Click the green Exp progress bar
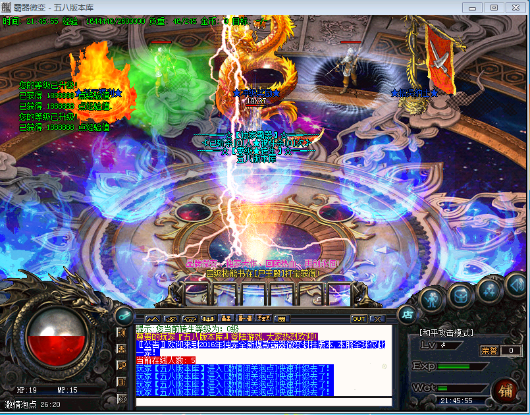 (x=462, y=367)
